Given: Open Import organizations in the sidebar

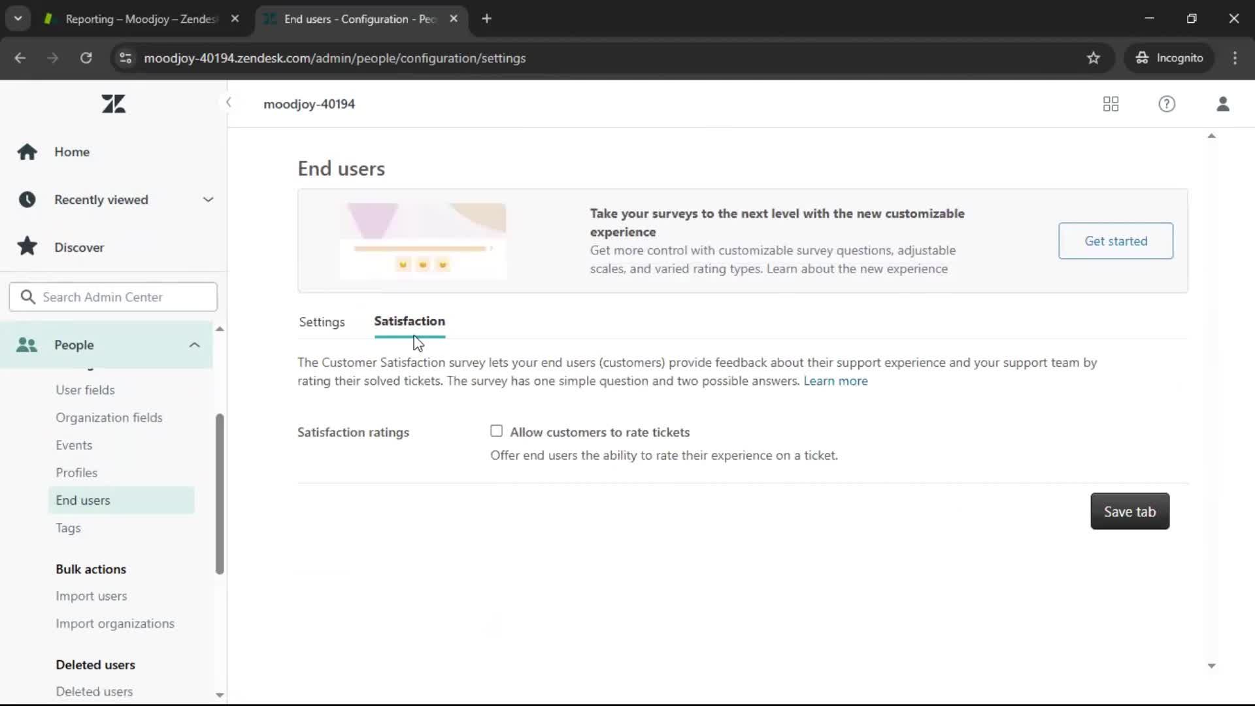Looking at the screenshot, I should 115,624.
